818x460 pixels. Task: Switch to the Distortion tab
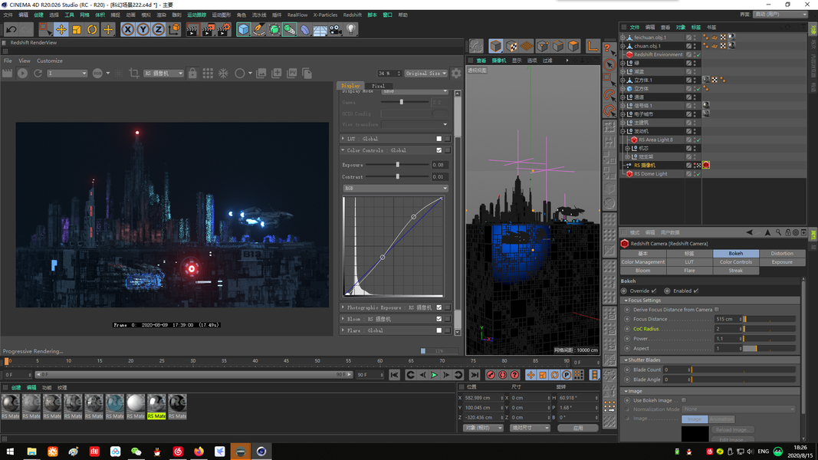[781, 254]
